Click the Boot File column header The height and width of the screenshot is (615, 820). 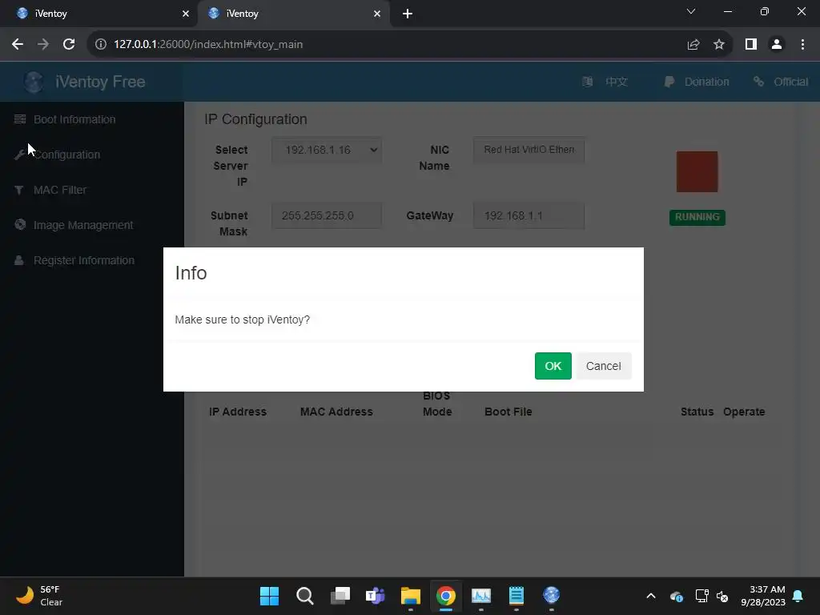508,412
